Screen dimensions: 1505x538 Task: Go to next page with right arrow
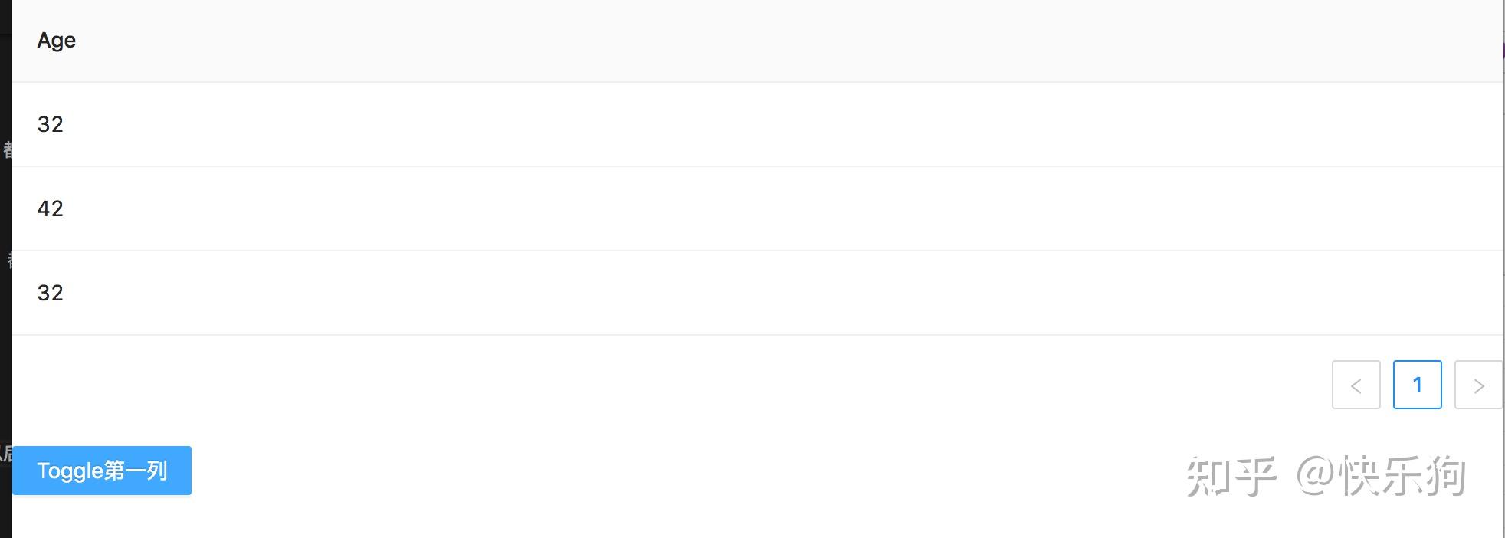click(x=1478, y=385)
